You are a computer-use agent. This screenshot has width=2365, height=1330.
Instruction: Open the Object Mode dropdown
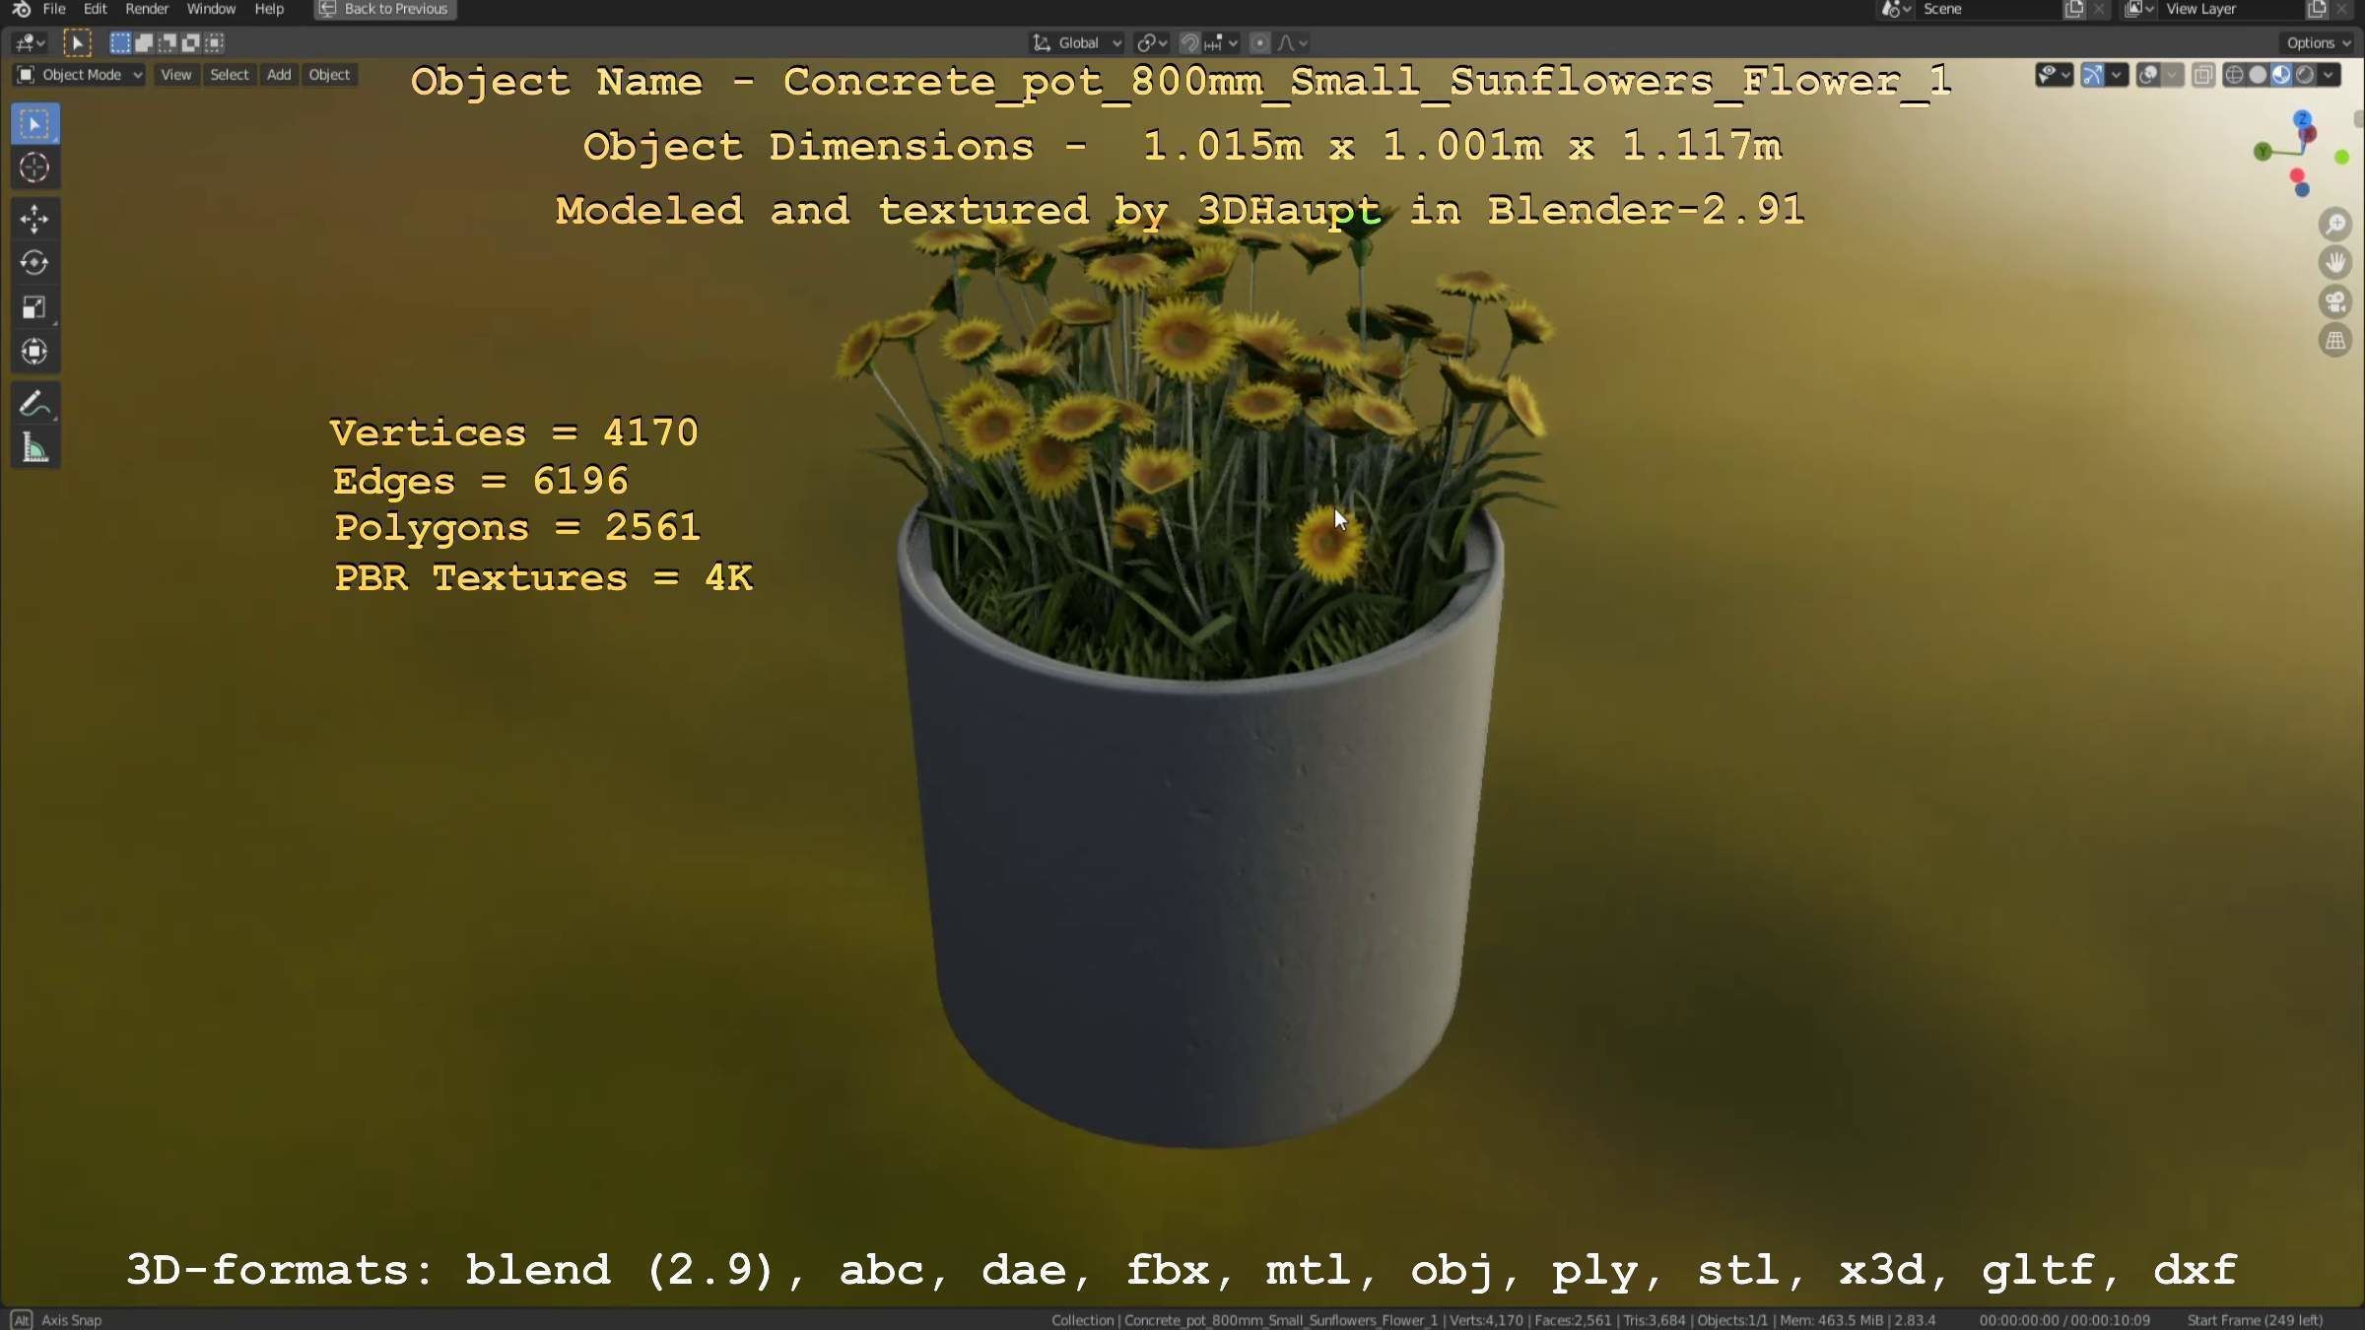pyautogui.click(x=80, y=75)
